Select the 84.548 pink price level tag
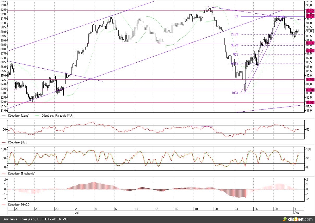Image resolution: width=315 pixels, height=223 pixels. tap(310, 80)
